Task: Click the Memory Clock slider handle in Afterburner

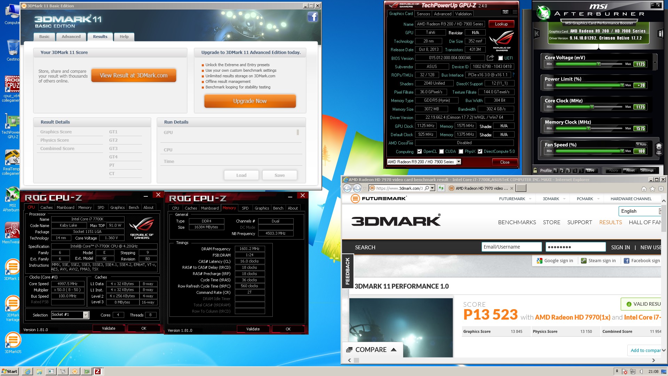Action: 589,128
